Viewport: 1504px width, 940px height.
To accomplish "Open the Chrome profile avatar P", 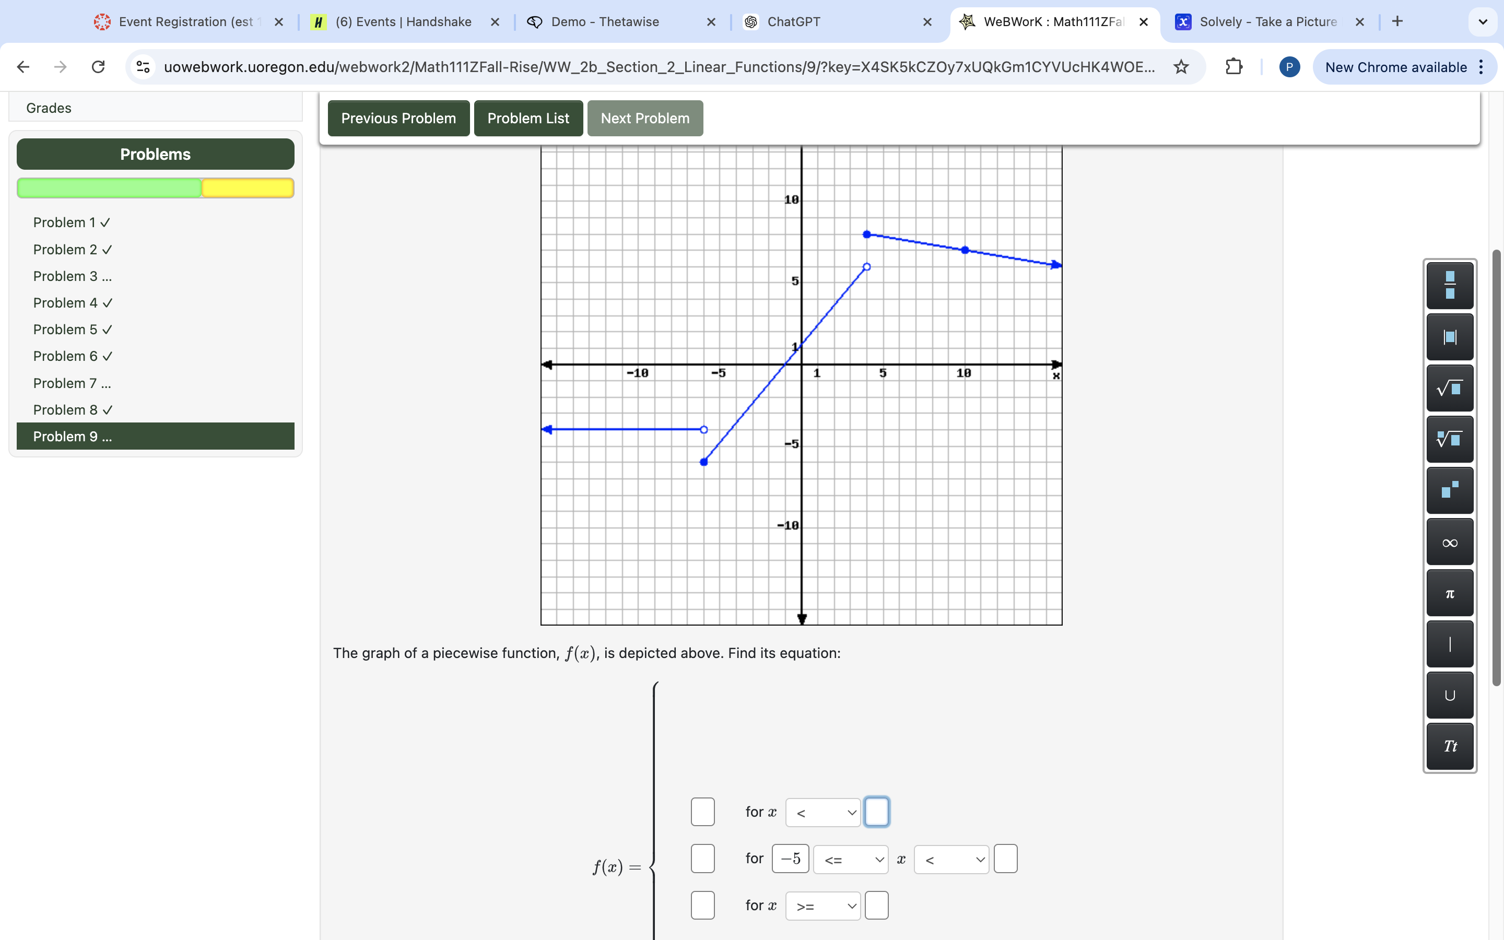I will [1289, 66].
